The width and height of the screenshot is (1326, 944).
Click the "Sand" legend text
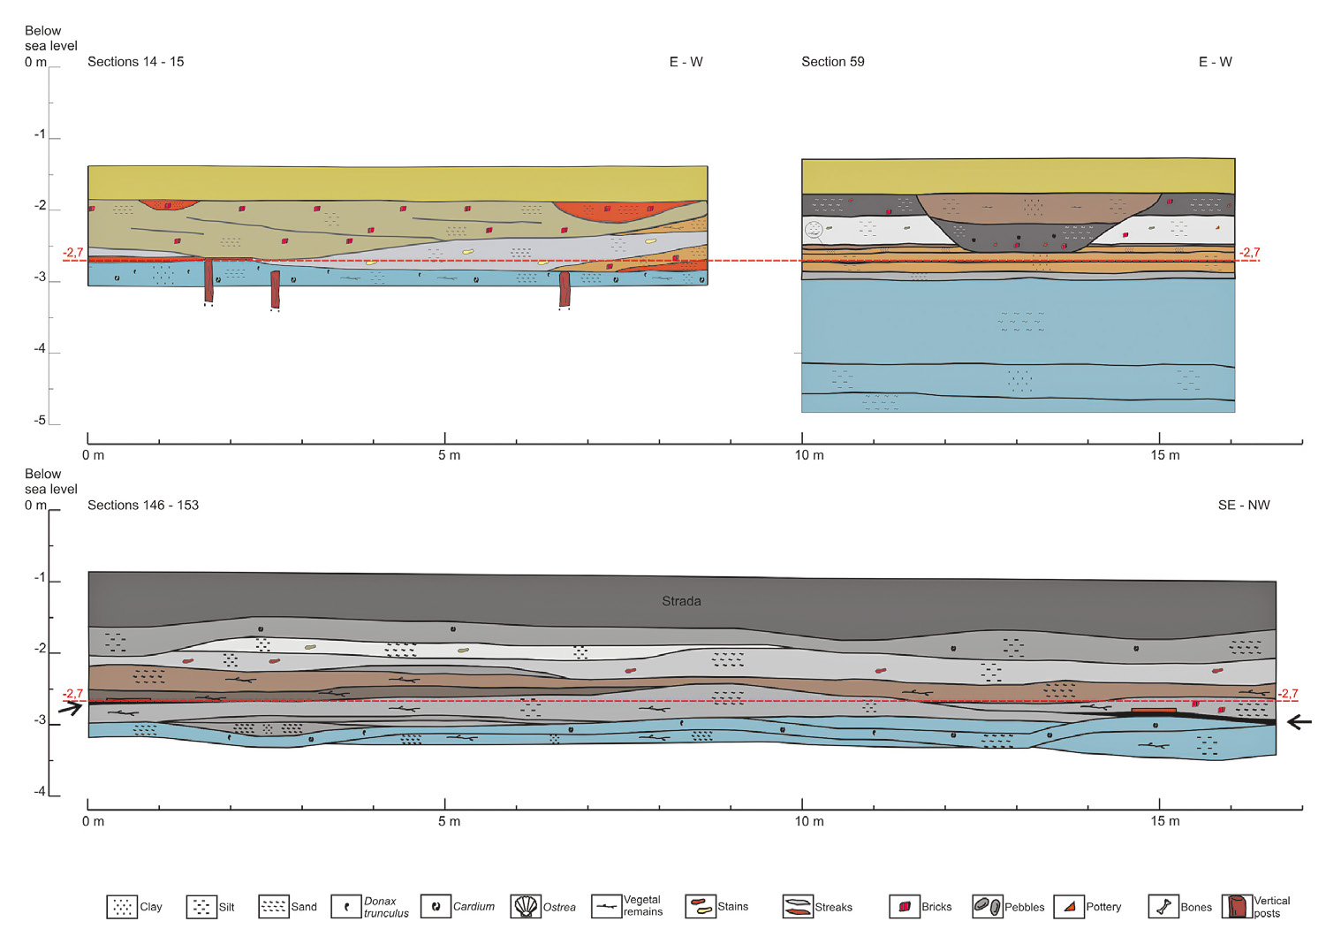pos(304,907)
